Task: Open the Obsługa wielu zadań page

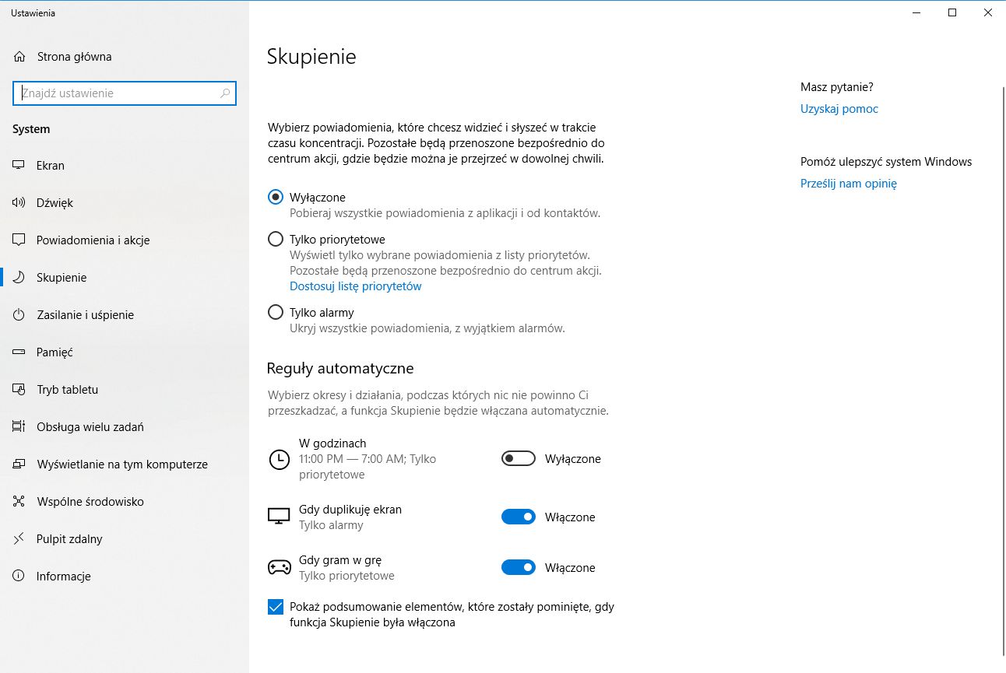Action: click(90, 427)
